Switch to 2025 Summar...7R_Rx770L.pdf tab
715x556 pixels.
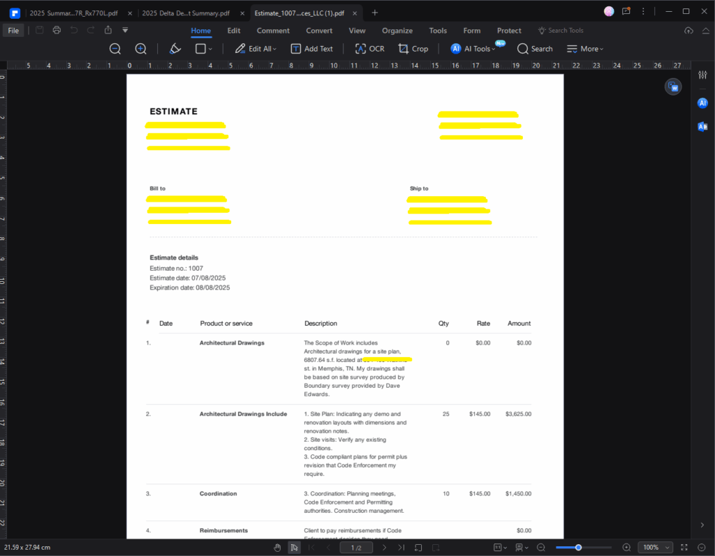pyautogui.click(x=74, y=13)
